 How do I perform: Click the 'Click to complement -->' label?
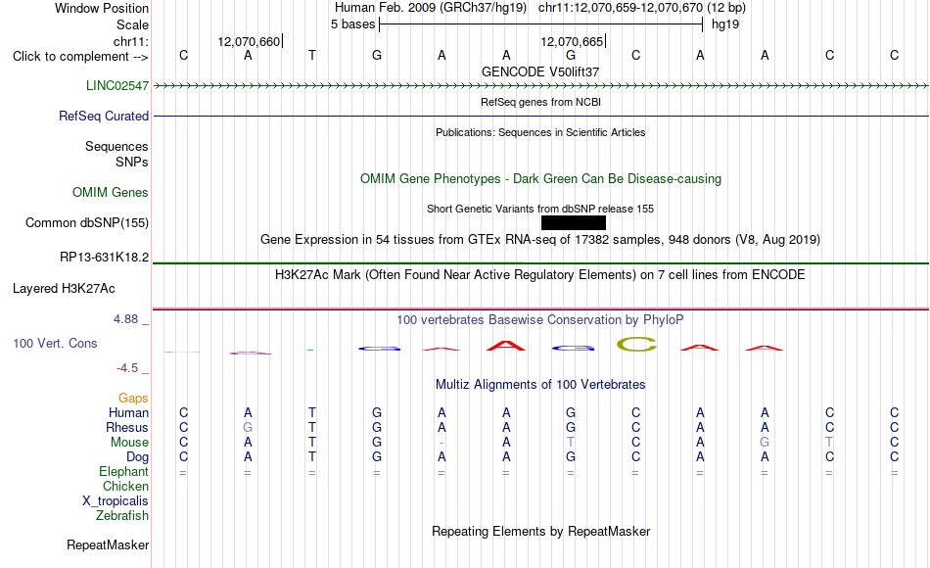point(80,57)
